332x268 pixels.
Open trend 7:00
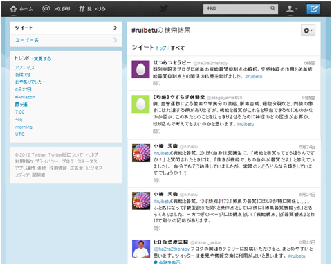tap(20, 112)
